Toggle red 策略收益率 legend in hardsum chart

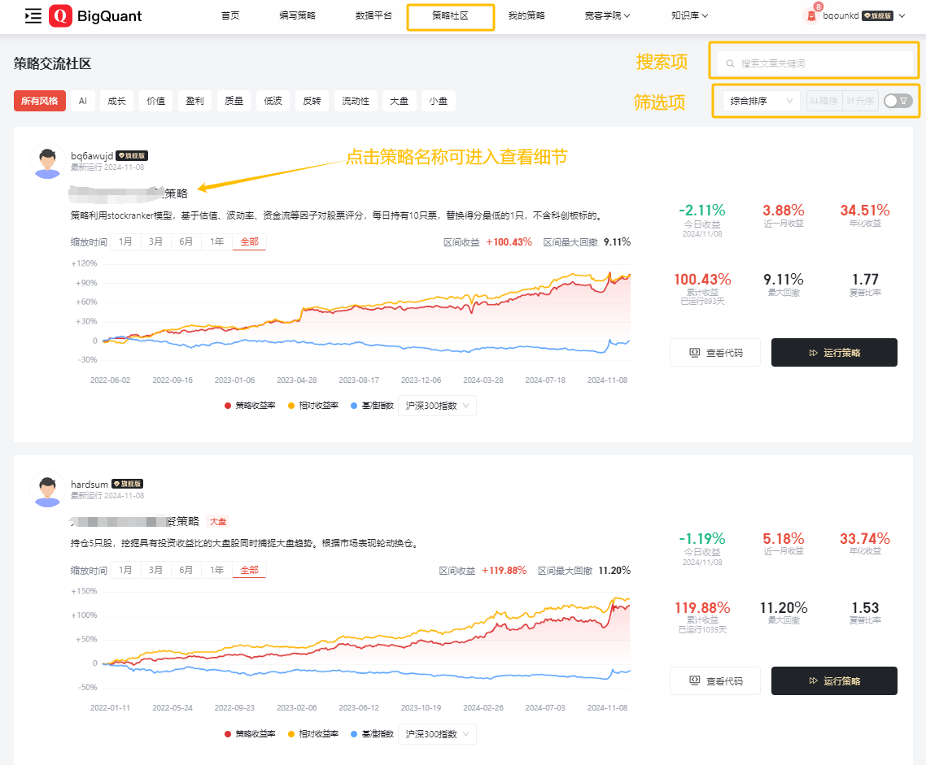pos(250,734)
